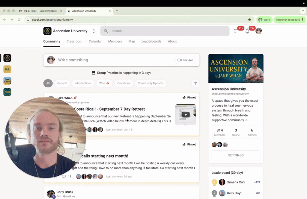Open the About tab

point(172,41)
